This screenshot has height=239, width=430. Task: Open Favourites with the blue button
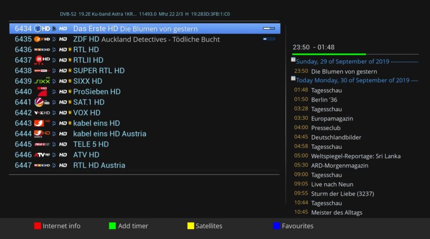tap(277, 226)
